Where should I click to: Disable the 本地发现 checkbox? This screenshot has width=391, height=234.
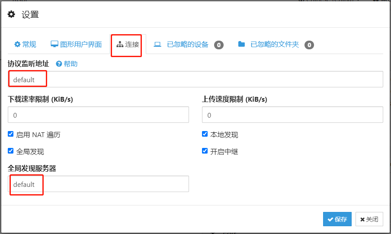[205, 134]
